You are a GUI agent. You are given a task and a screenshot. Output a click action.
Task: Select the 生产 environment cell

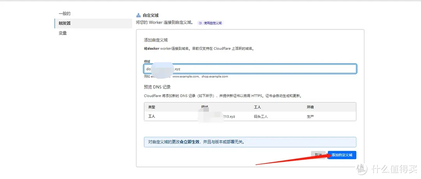point(310,116)
